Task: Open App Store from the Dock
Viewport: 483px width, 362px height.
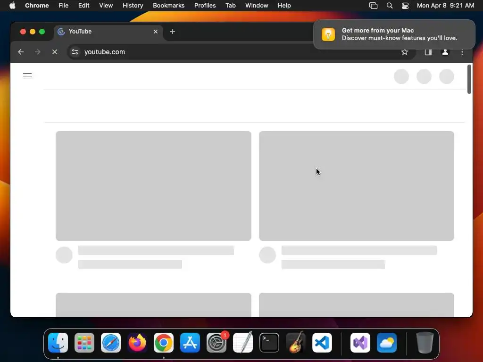Action: coord(190,343)
